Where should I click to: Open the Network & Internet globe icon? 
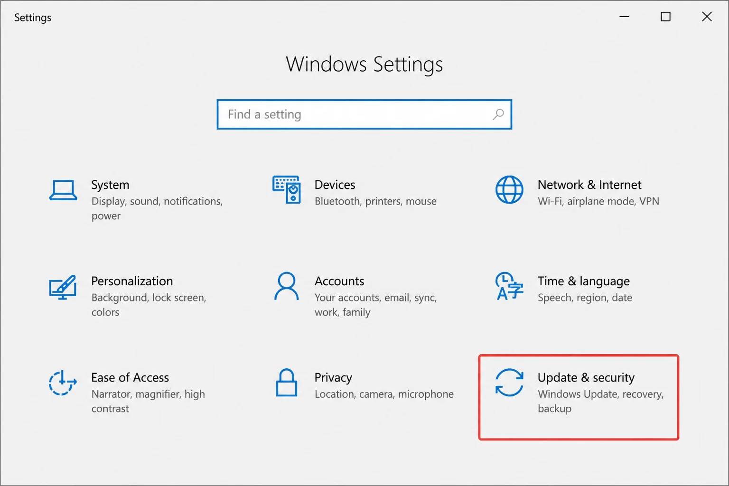point(509,189)
